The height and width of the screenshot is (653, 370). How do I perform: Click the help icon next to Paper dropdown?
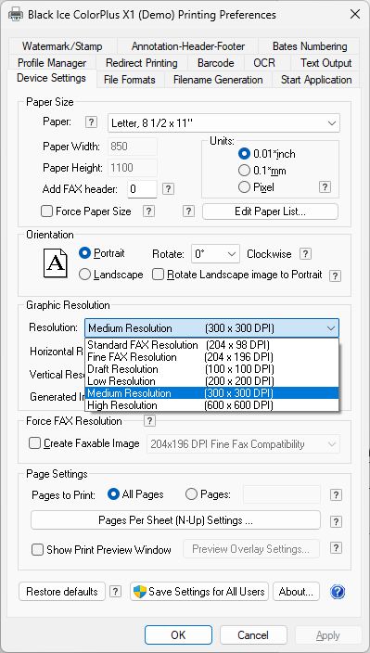(x=91, y=122)
